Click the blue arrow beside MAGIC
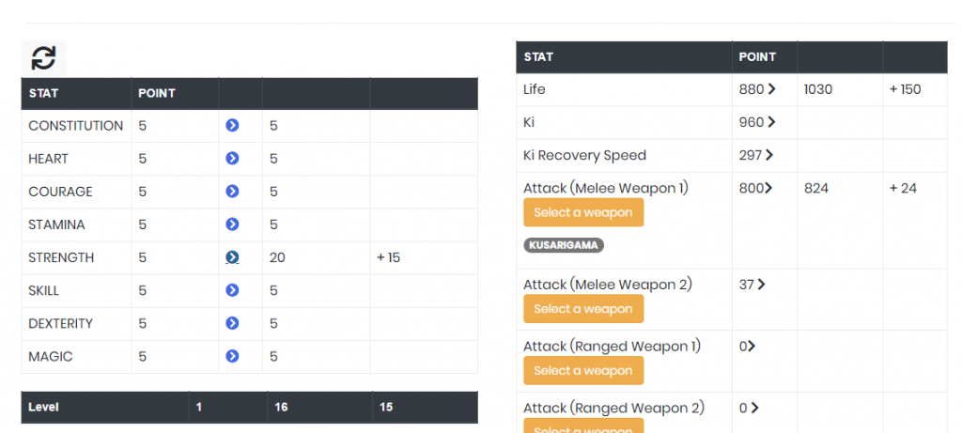The width and height of the screenshot is (962, 433). [x=232, y=356]
